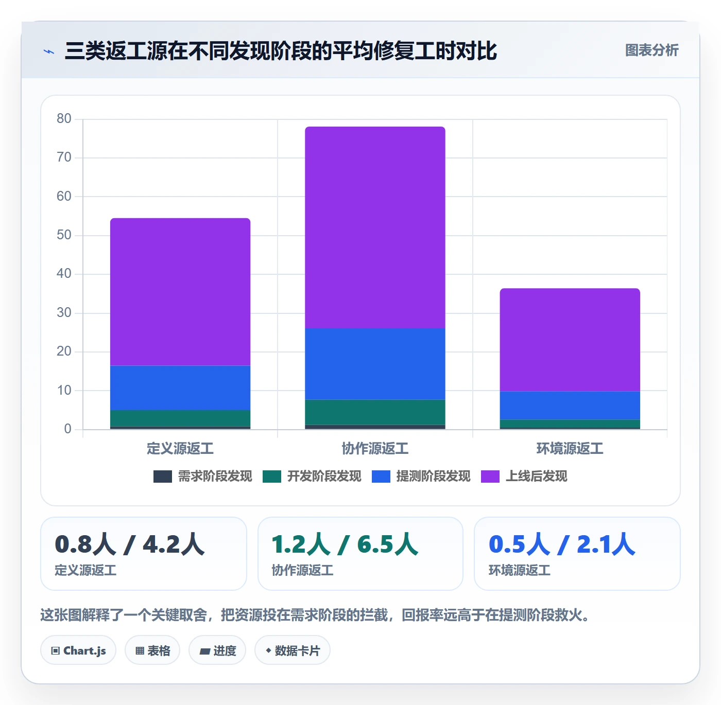The height and width of the screenshot is (705, 721).
Task: Select the 数据卡片 tag chip
Action: point(293,650)
